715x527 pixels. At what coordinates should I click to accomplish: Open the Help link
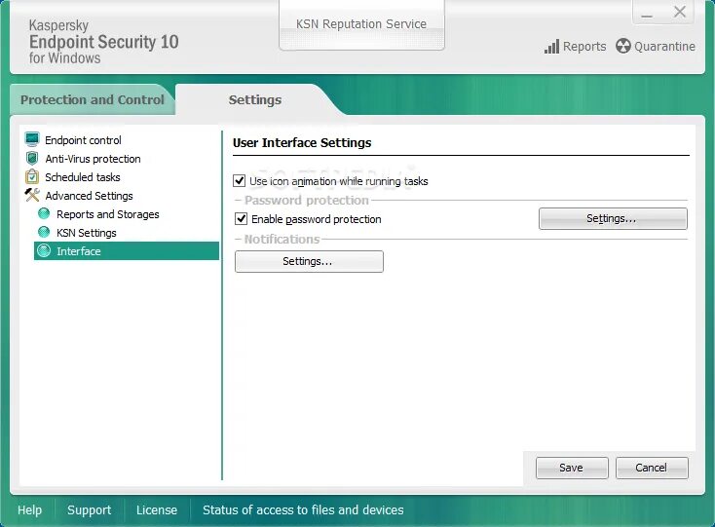pos(29,510)
